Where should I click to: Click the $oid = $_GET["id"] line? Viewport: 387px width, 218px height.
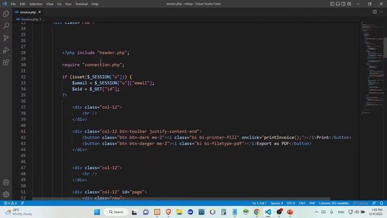point(96,89)
